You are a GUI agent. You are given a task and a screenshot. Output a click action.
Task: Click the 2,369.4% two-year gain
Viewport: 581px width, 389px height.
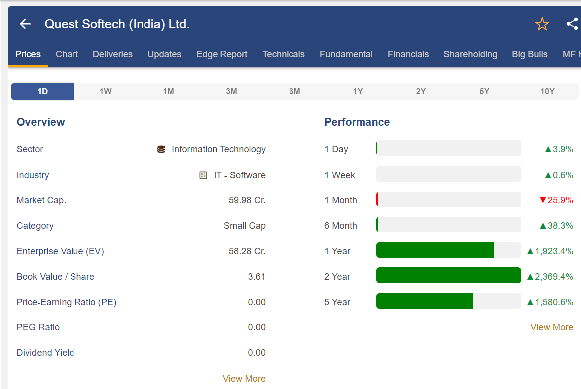click(550, 276)
